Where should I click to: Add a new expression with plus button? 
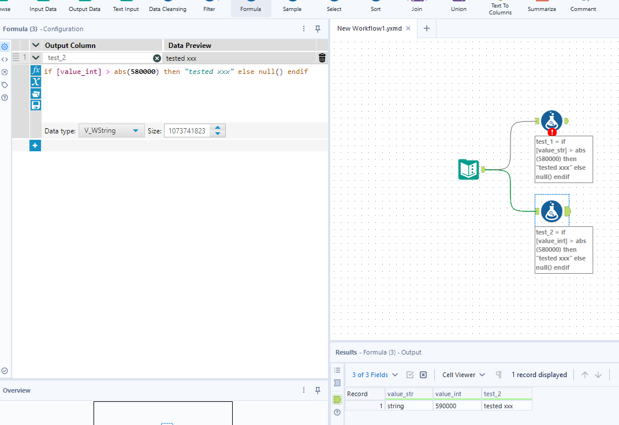point(35,146)
